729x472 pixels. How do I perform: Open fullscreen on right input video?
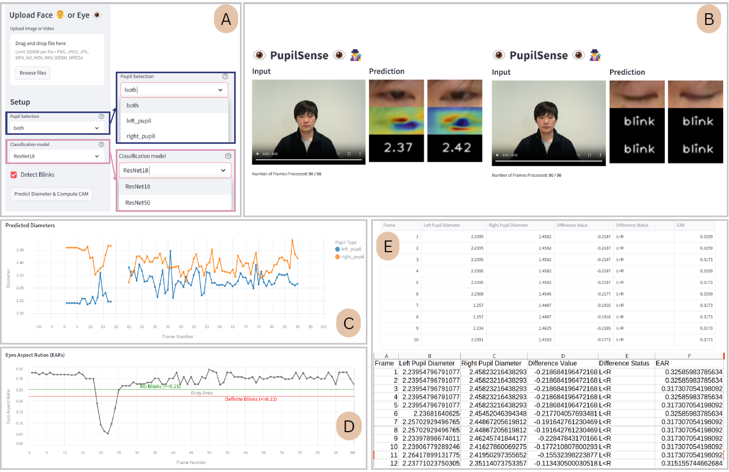click(x=589, y=155)
